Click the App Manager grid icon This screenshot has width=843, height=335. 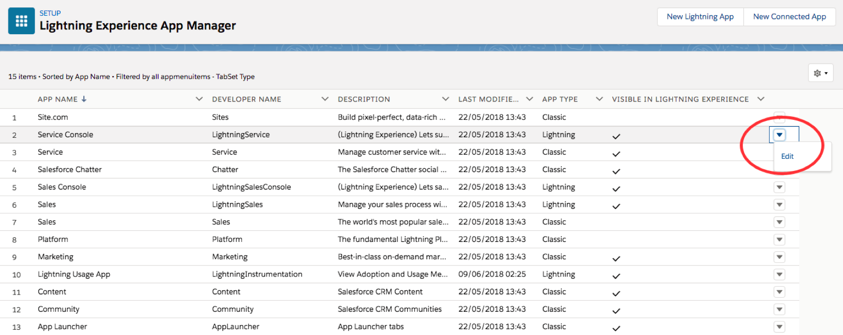(x=22, y=21)
